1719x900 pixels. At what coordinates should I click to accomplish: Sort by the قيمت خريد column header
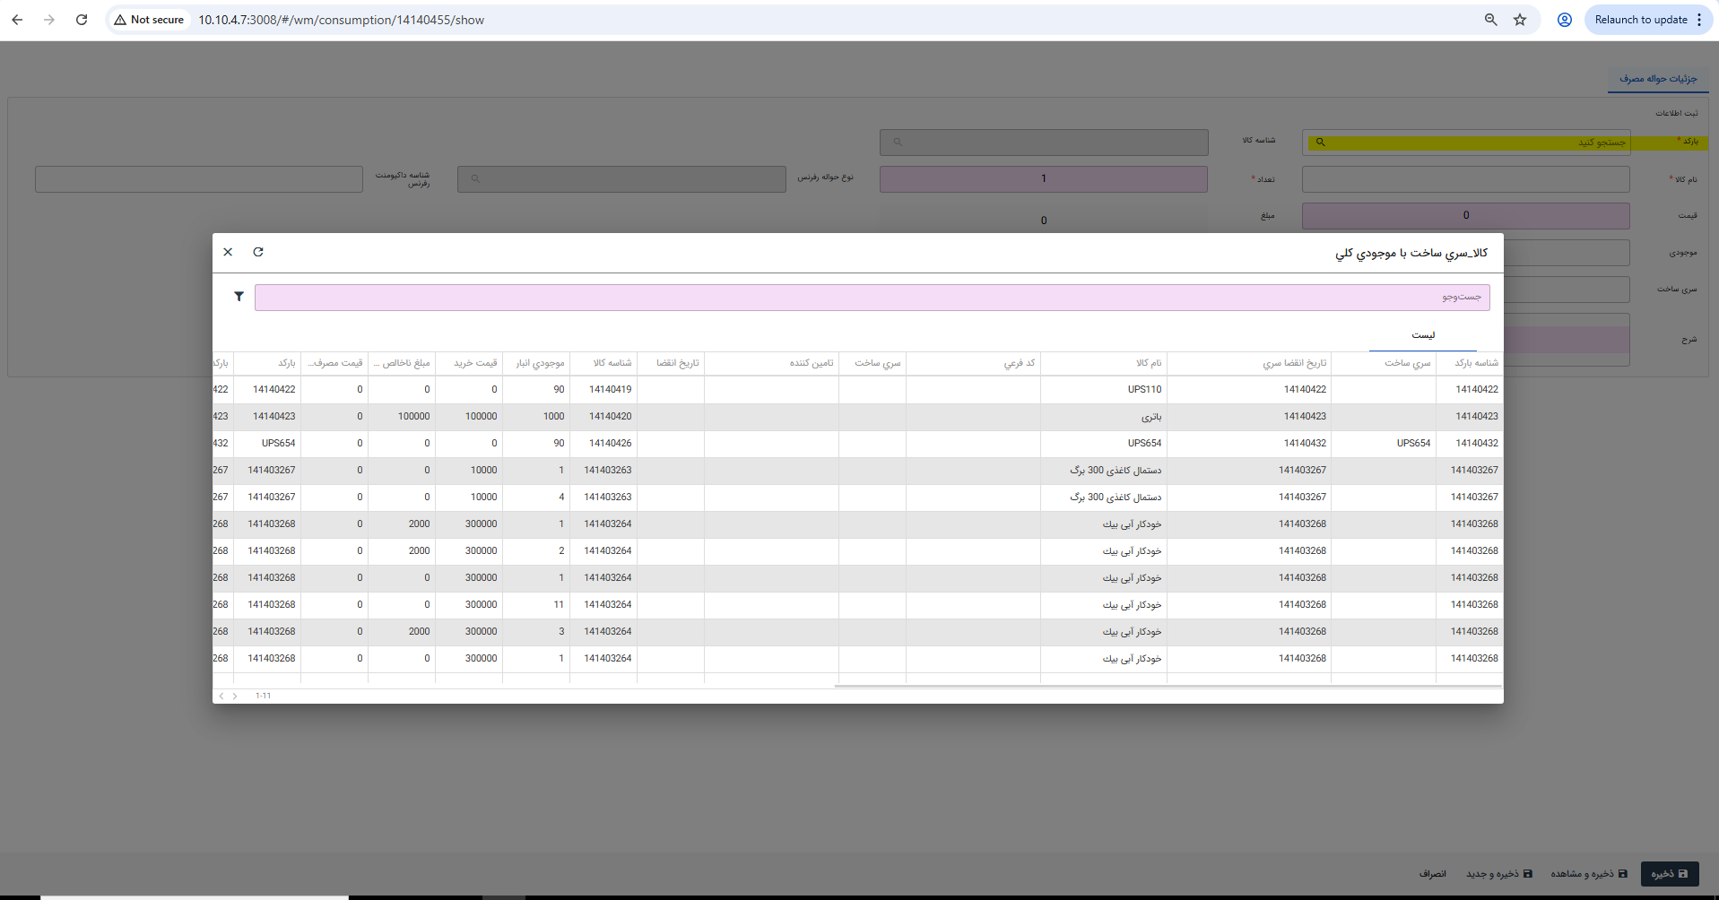click(x=475, y=363)
